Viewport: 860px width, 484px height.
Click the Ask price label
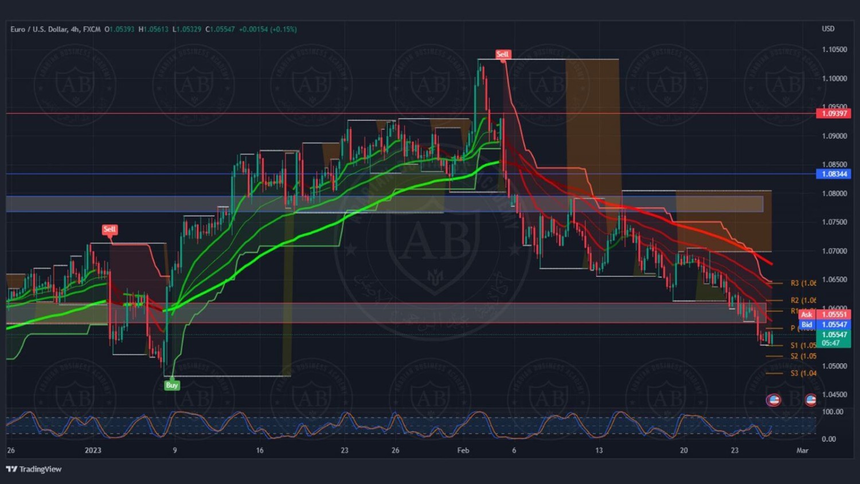(807, 314)
